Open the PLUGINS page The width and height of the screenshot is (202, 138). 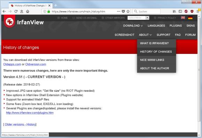176,26
